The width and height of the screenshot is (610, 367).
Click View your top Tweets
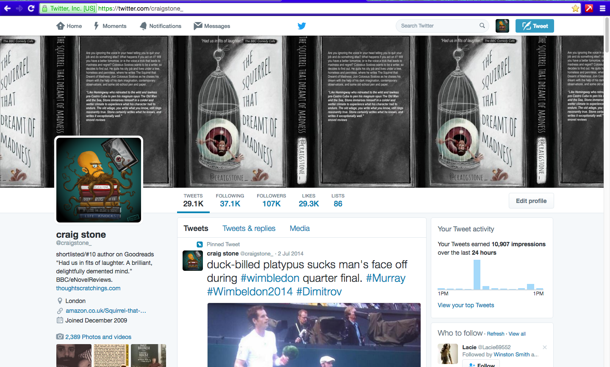coord(466,305)
